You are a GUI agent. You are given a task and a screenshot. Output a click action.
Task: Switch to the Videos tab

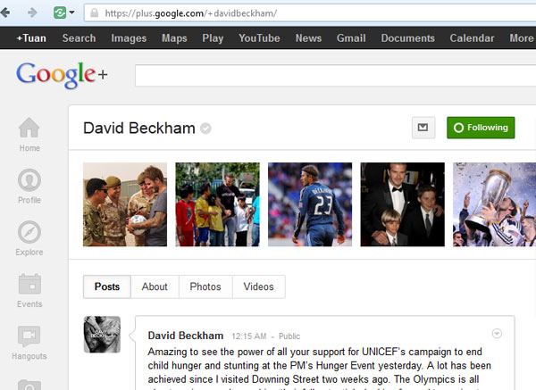(x=258, y=286)
